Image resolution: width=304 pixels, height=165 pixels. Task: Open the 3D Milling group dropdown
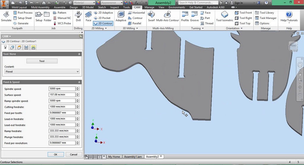tap(130, 28)
